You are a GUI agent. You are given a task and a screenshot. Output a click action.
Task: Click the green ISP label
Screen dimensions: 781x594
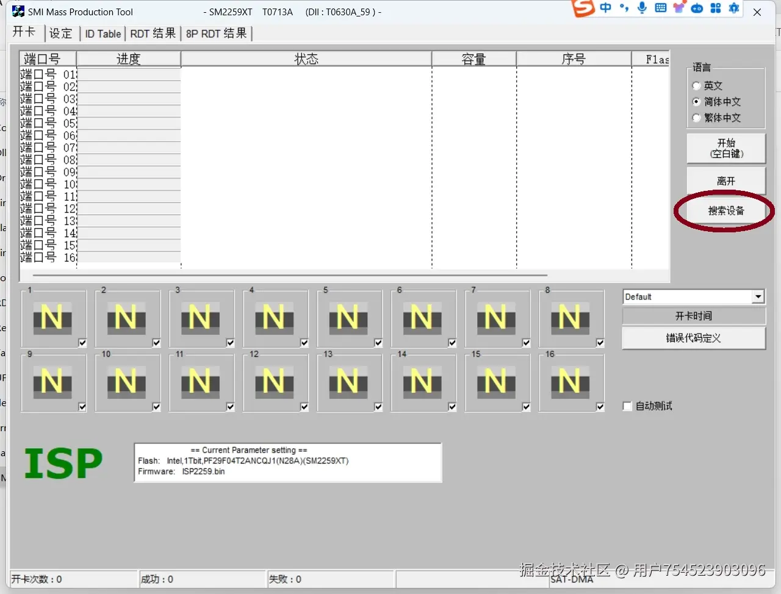63,463
